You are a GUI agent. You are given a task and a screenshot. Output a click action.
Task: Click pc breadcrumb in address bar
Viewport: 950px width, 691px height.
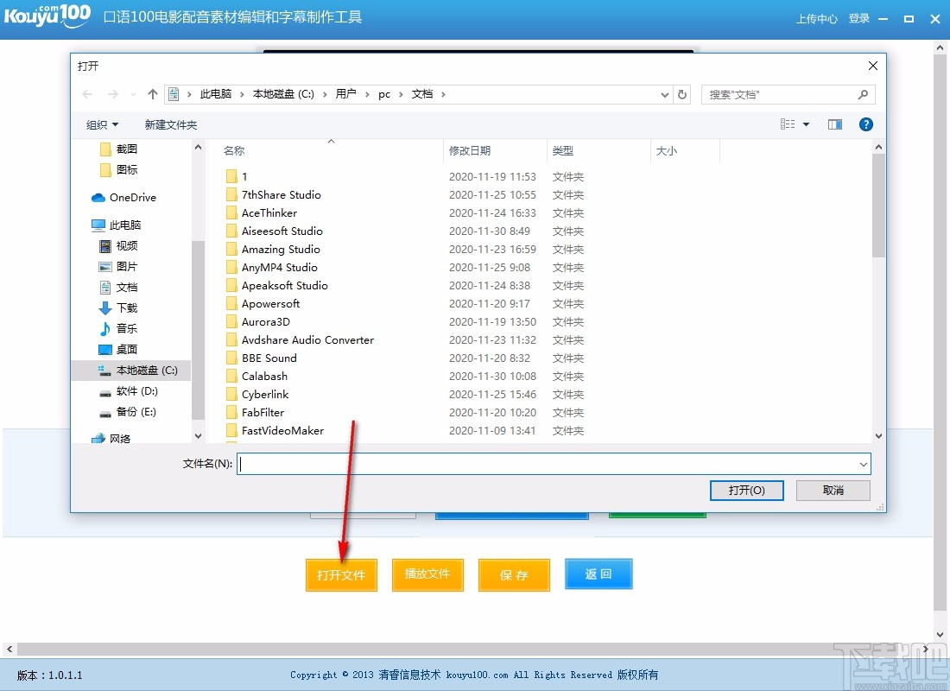click(x=384, y=94)
